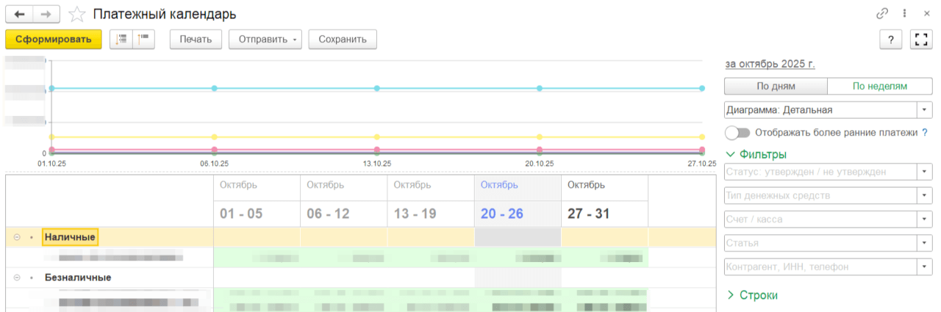Viewport: 941px width, 312px height.
Task: Go forward using the right arrow
Action: (x=46, y=14)
